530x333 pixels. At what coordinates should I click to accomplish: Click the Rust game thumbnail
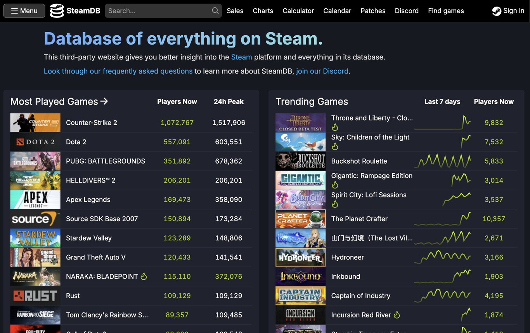tap(35, 296)
